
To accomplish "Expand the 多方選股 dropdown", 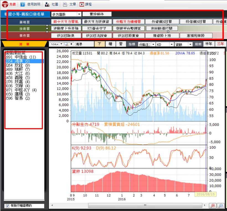I will (x=79, y=14).
